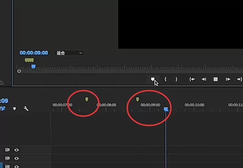Click the timeline ruler label 00:00:09:00

(150, 105)
